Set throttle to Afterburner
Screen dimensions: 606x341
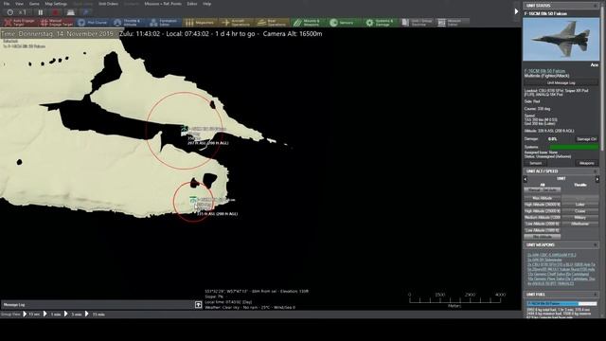coord(580,224)
